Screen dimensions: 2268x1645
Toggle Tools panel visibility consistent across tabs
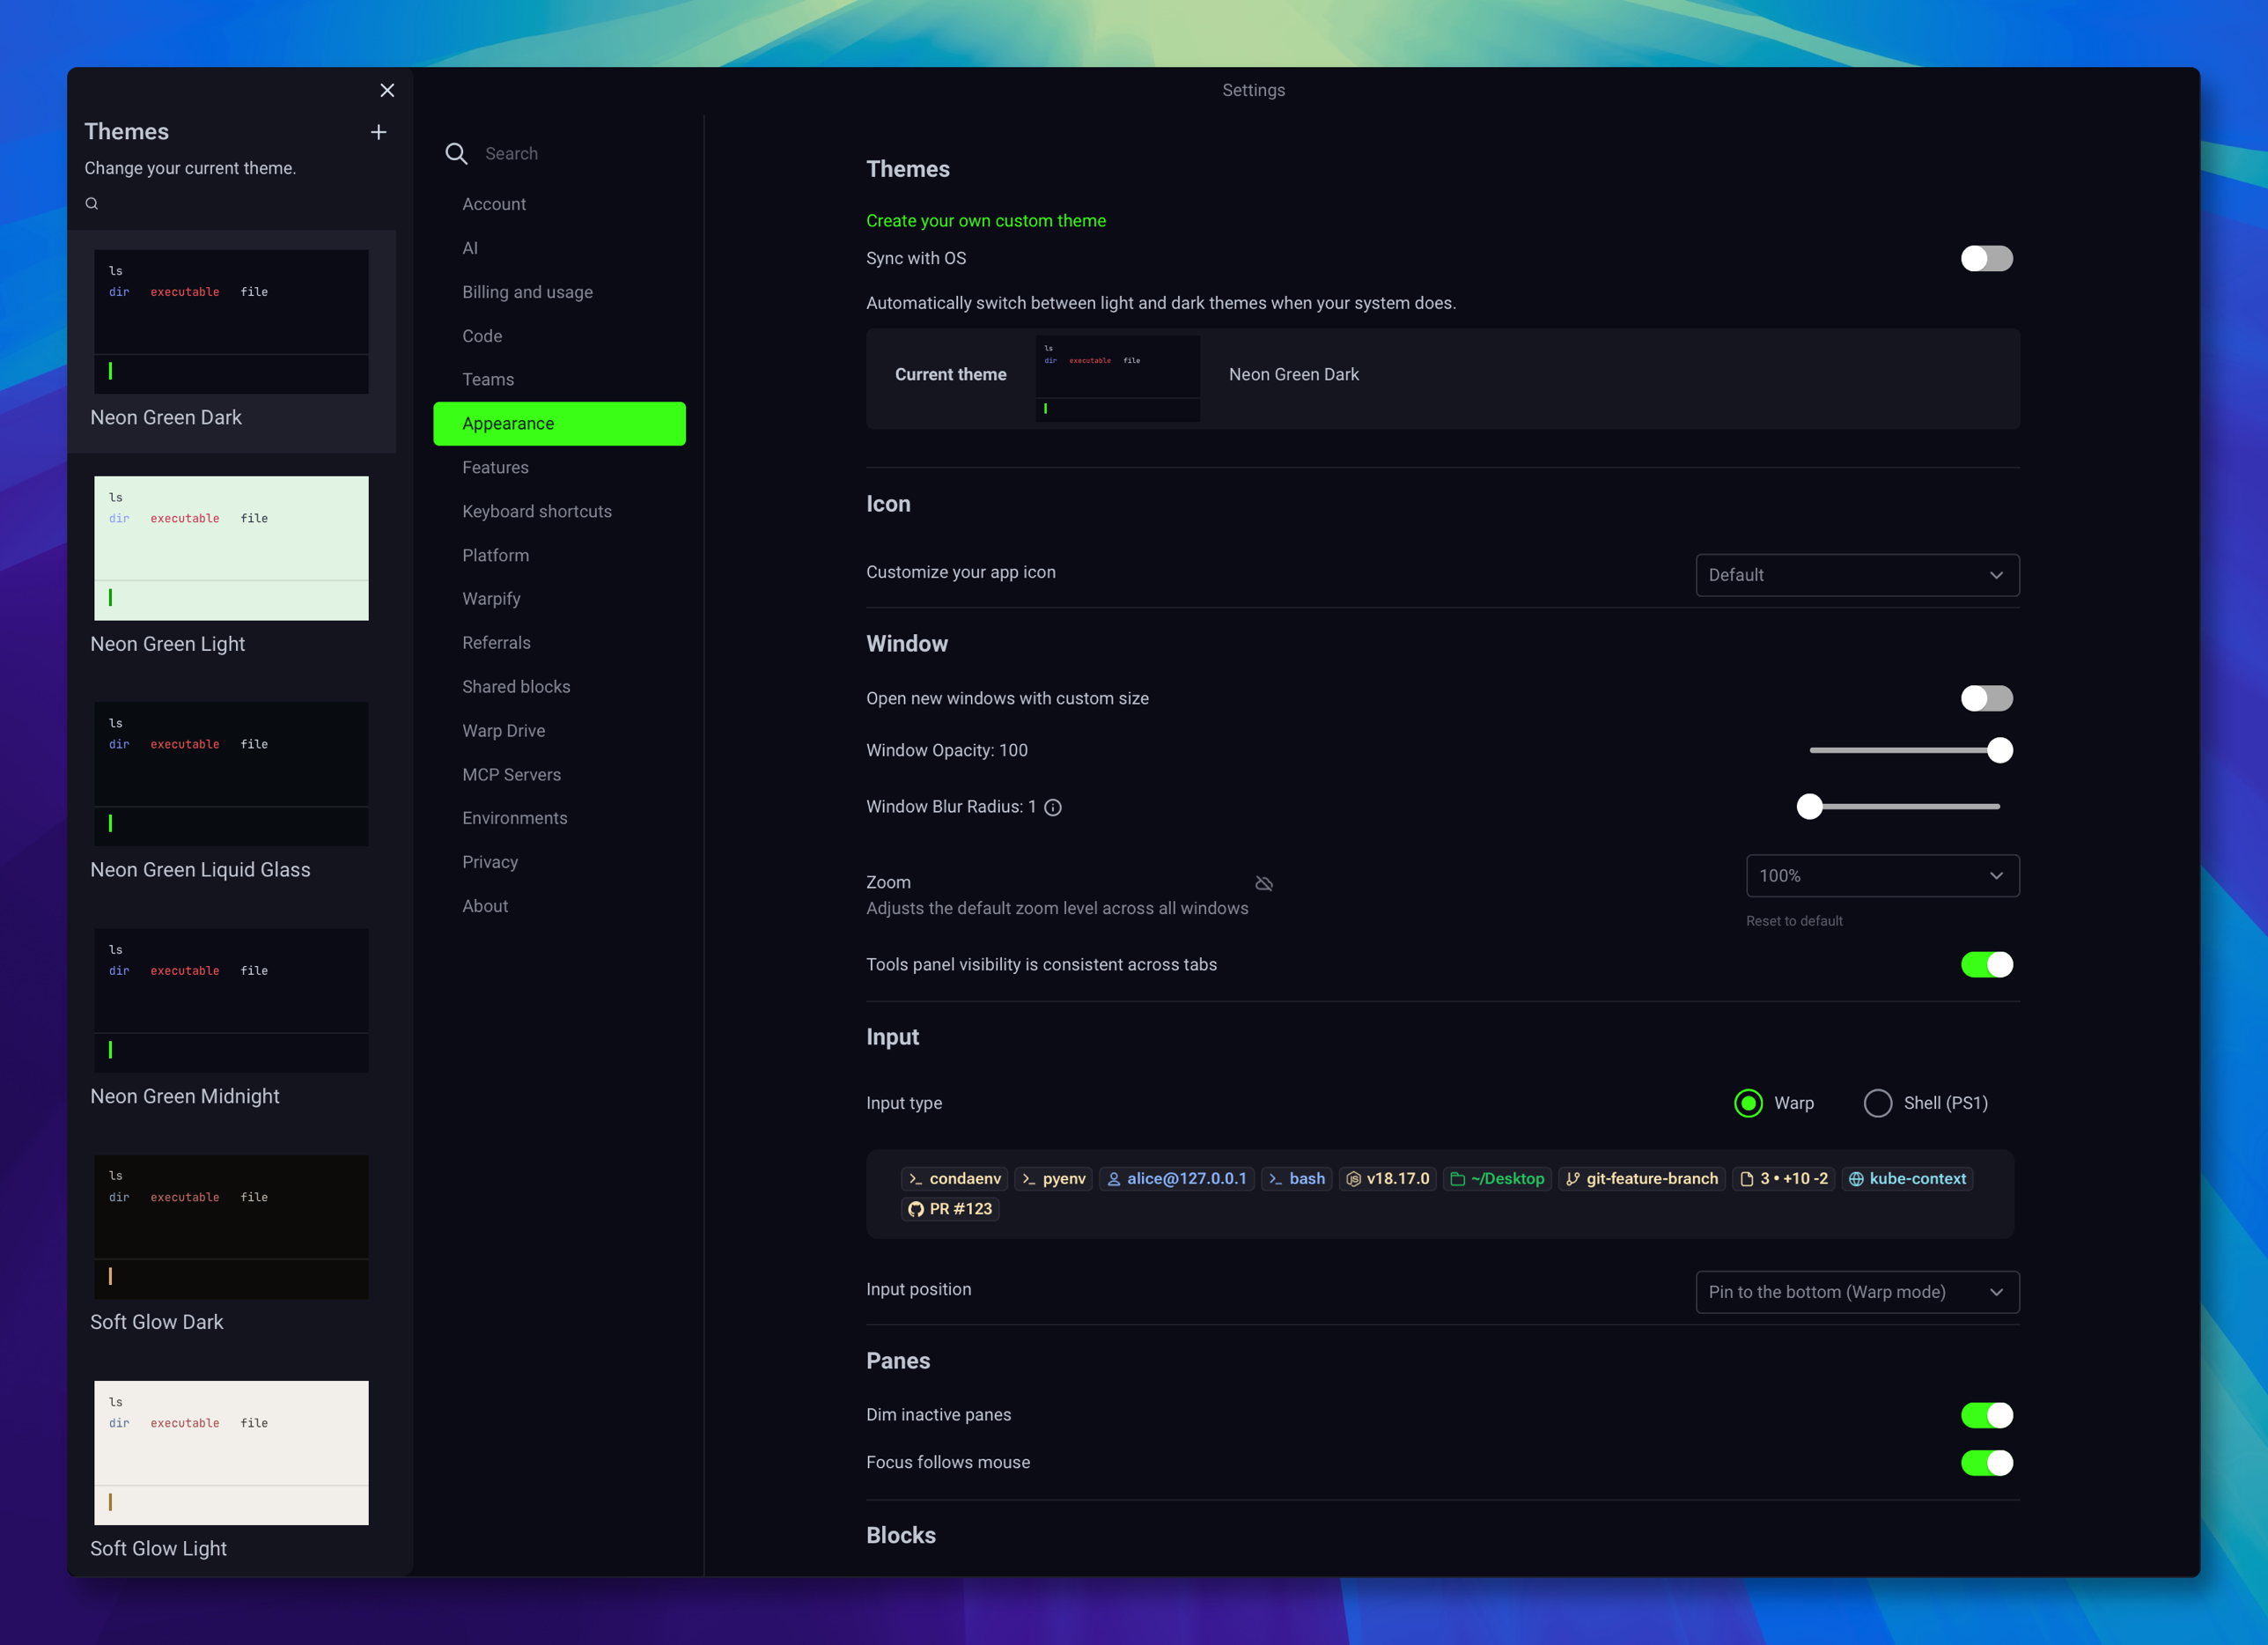point(1986,964)
